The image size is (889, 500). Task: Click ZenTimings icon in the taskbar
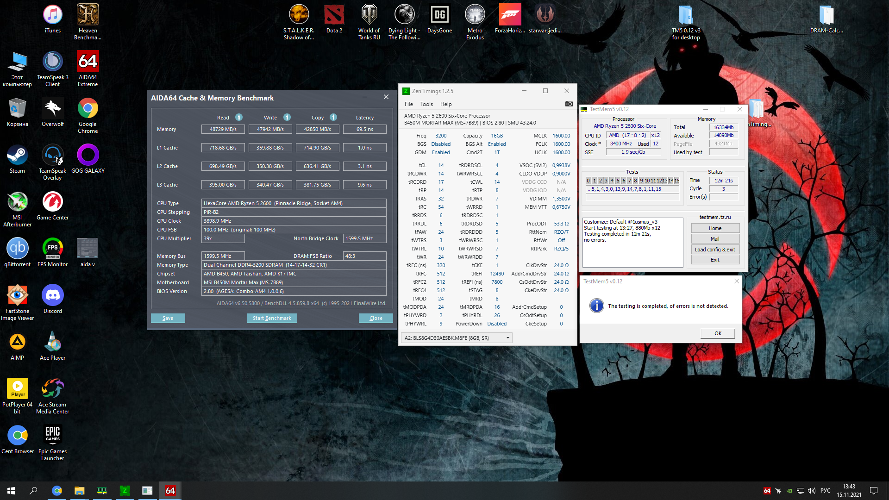coord(125,490)
